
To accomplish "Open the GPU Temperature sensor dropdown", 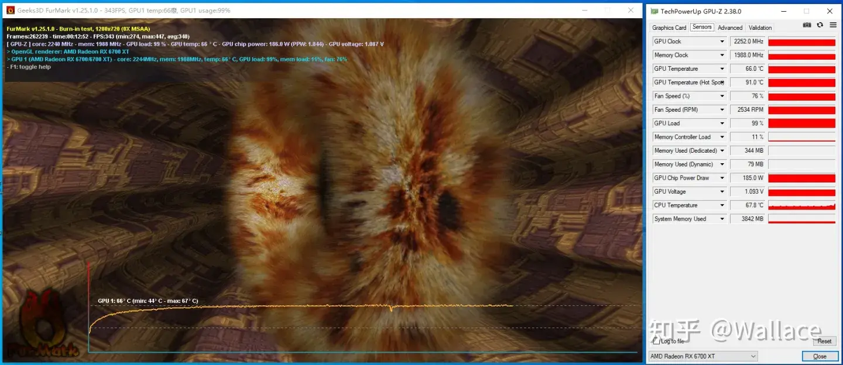I will 722,69.
